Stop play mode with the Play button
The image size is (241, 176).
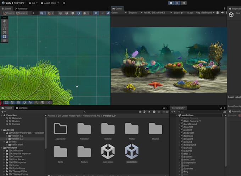pos(171,3)
